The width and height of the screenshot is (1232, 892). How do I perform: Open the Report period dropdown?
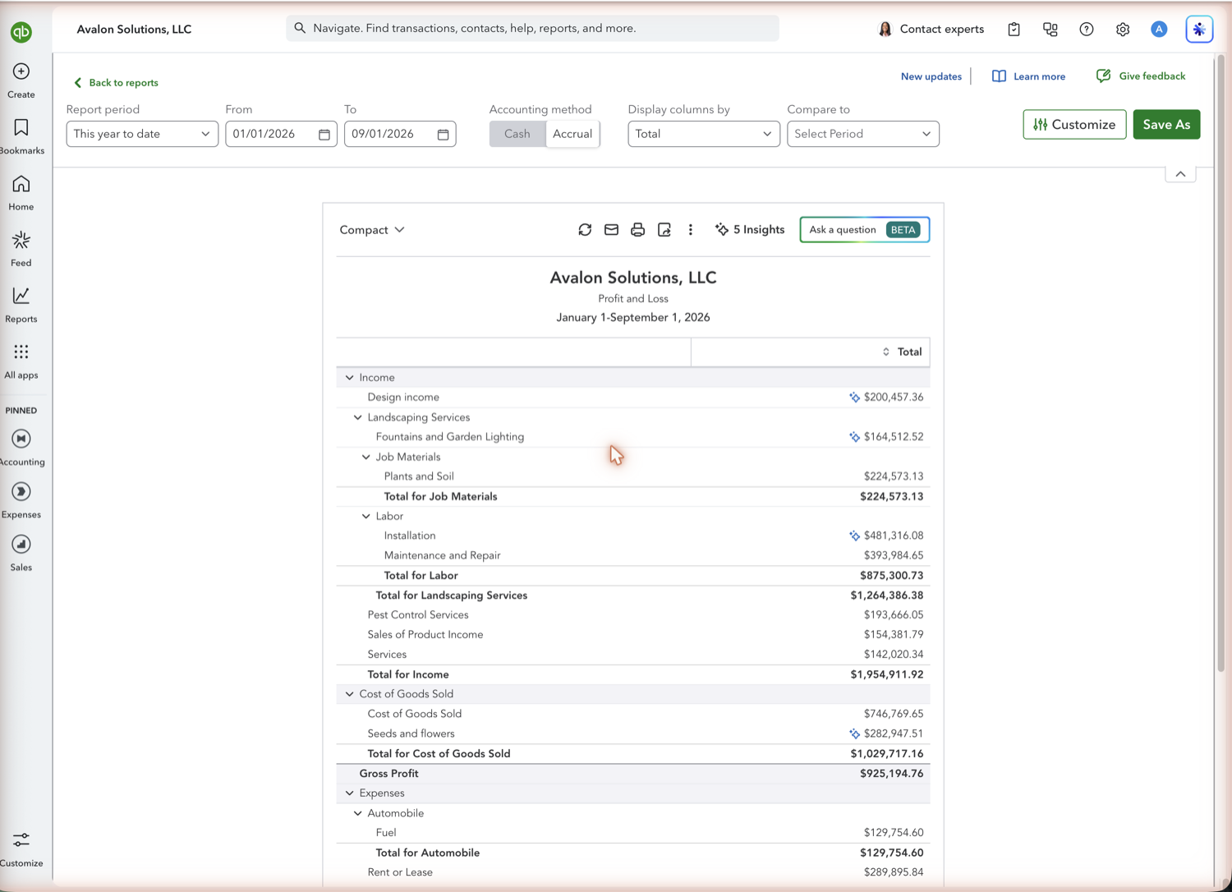click(142, 134)
